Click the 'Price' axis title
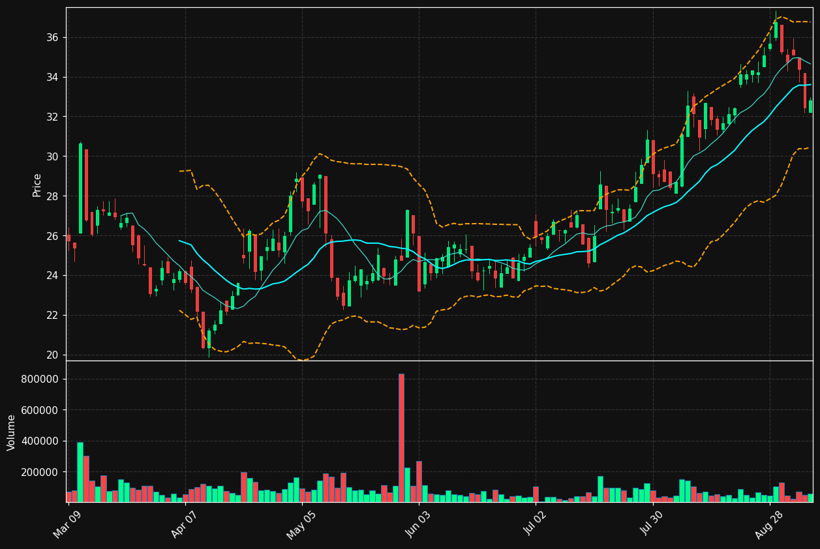Viewport: 820px width, 549px height. (x=37, y=185)
